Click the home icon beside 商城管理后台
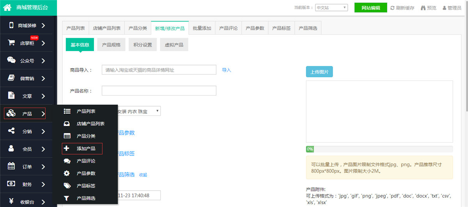 click(7, 7)
